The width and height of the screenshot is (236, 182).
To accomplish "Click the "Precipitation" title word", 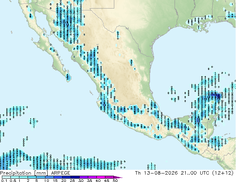I will 16,173.
